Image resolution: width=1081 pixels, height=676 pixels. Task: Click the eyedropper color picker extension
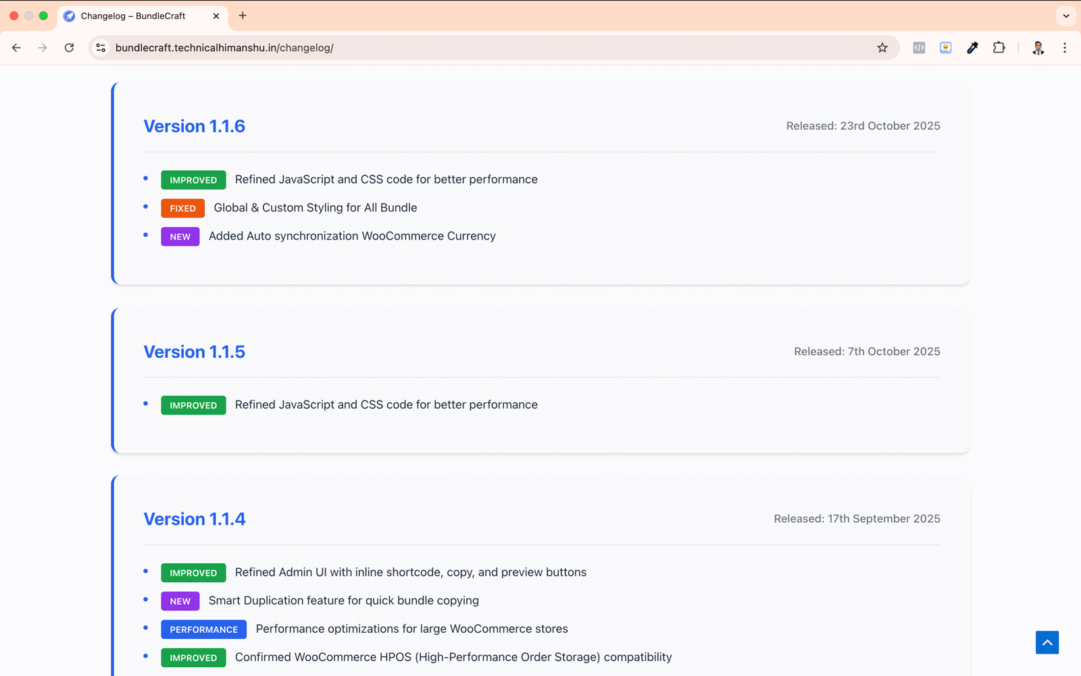click(972, 48)
